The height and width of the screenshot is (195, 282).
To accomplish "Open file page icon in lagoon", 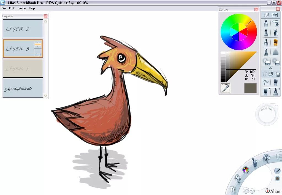I will [233, 190].
